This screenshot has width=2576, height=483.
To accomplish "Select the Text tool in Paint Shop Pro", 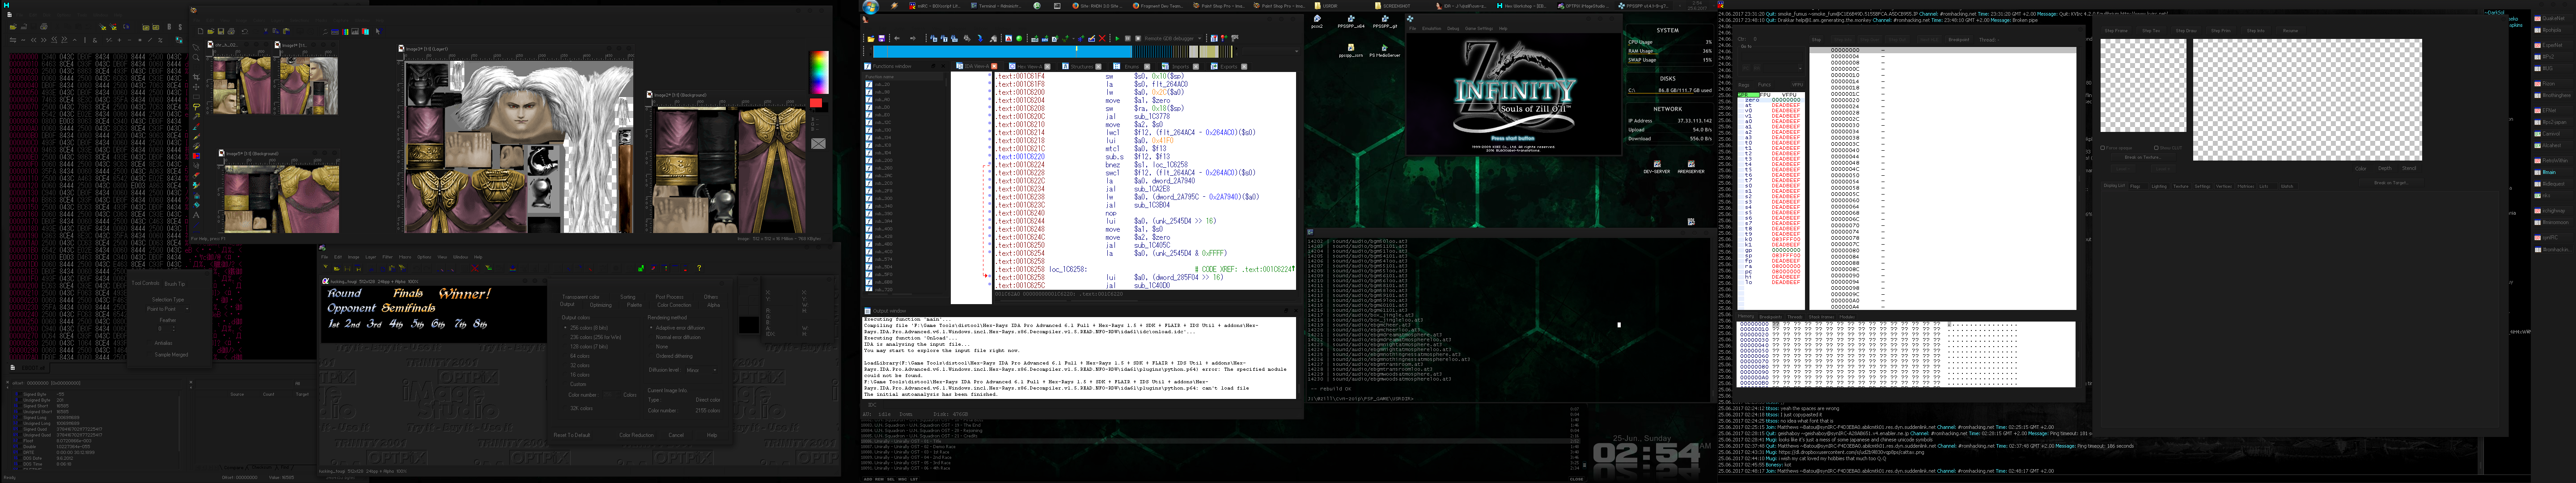I will pos(197,215).
